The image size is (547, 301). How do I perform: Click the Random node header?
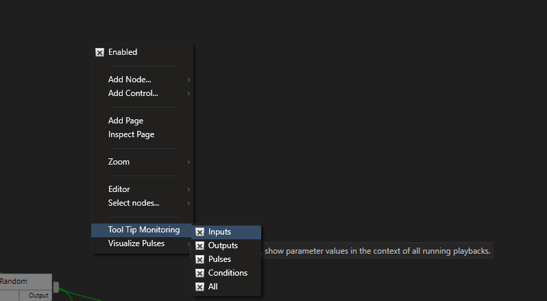tap(26, 282)
